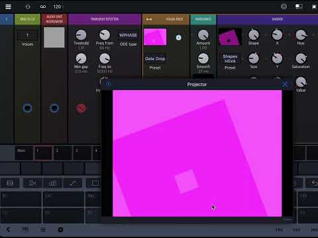The width and height of the screenshot is (318, 238).
Task: Stop playback with the stop button
Action: click(x=314, y=7)
